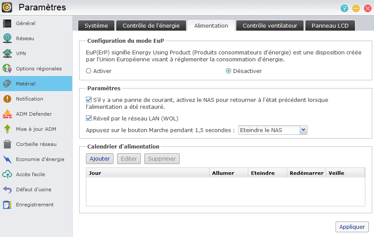Open Mise à jour ADM arrow icon
374x237 pixels.
point(7,129)
